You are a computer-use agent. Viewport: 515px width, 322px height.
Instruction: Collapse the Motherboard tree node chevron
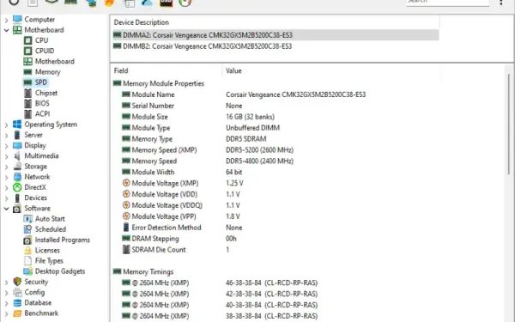[6, 30]
